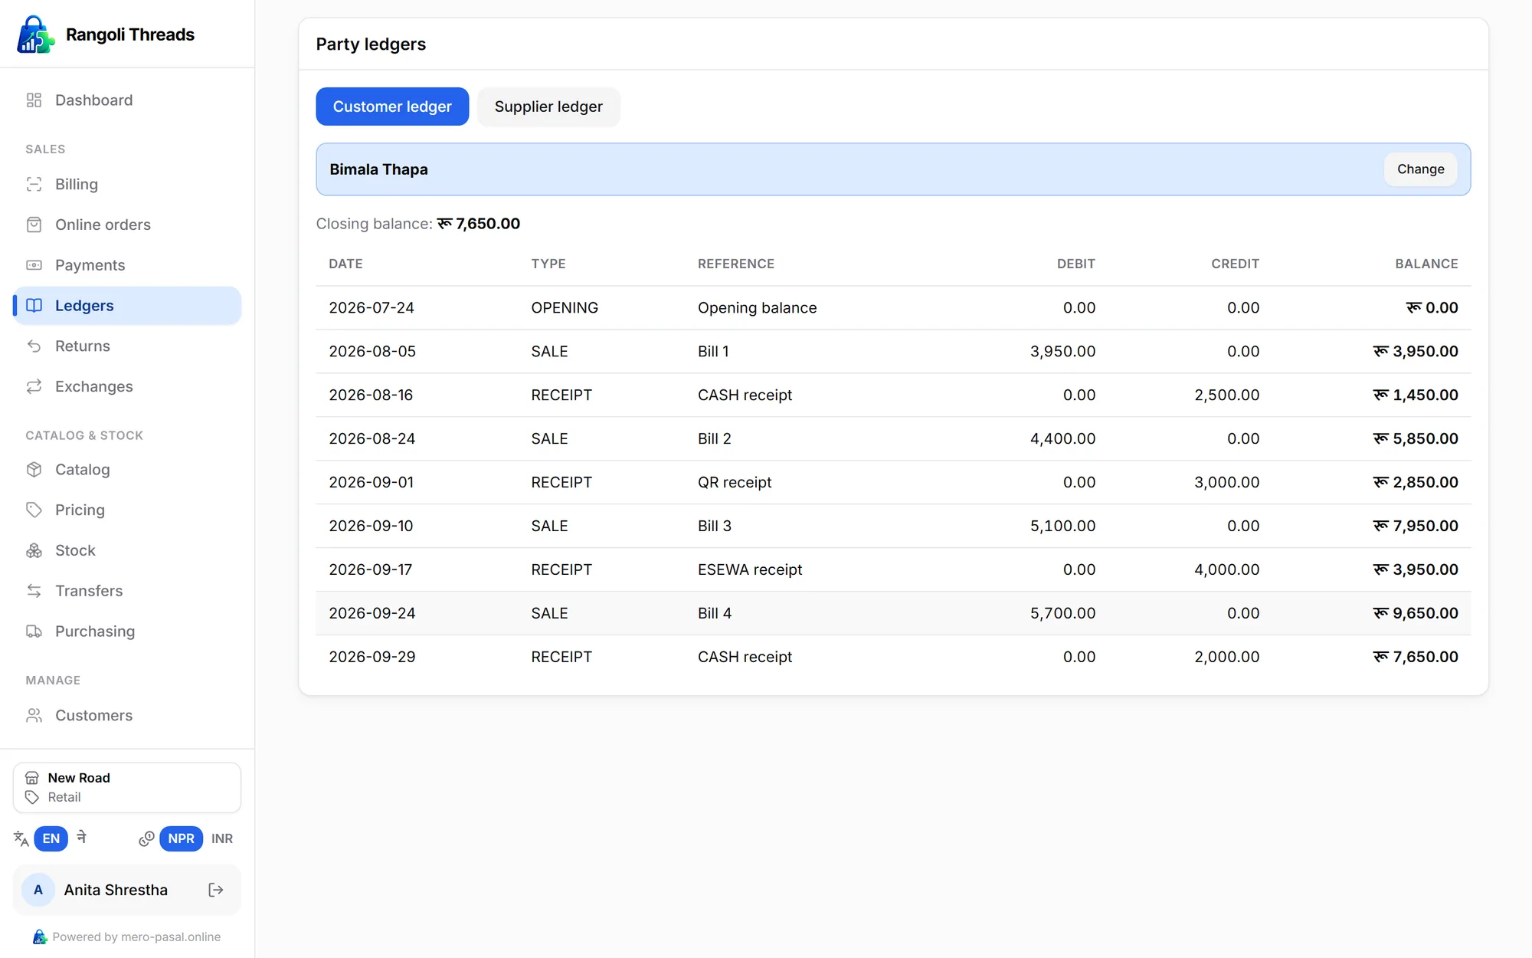Screen dimensions: 1532x958
Task: Click the Purchasing truck icon
Action: pyautogui.click(x=34, y=632)
